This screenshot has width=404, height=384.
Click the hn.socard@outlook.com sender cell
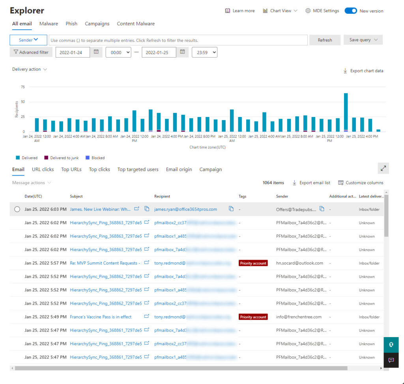click(299, 263)
